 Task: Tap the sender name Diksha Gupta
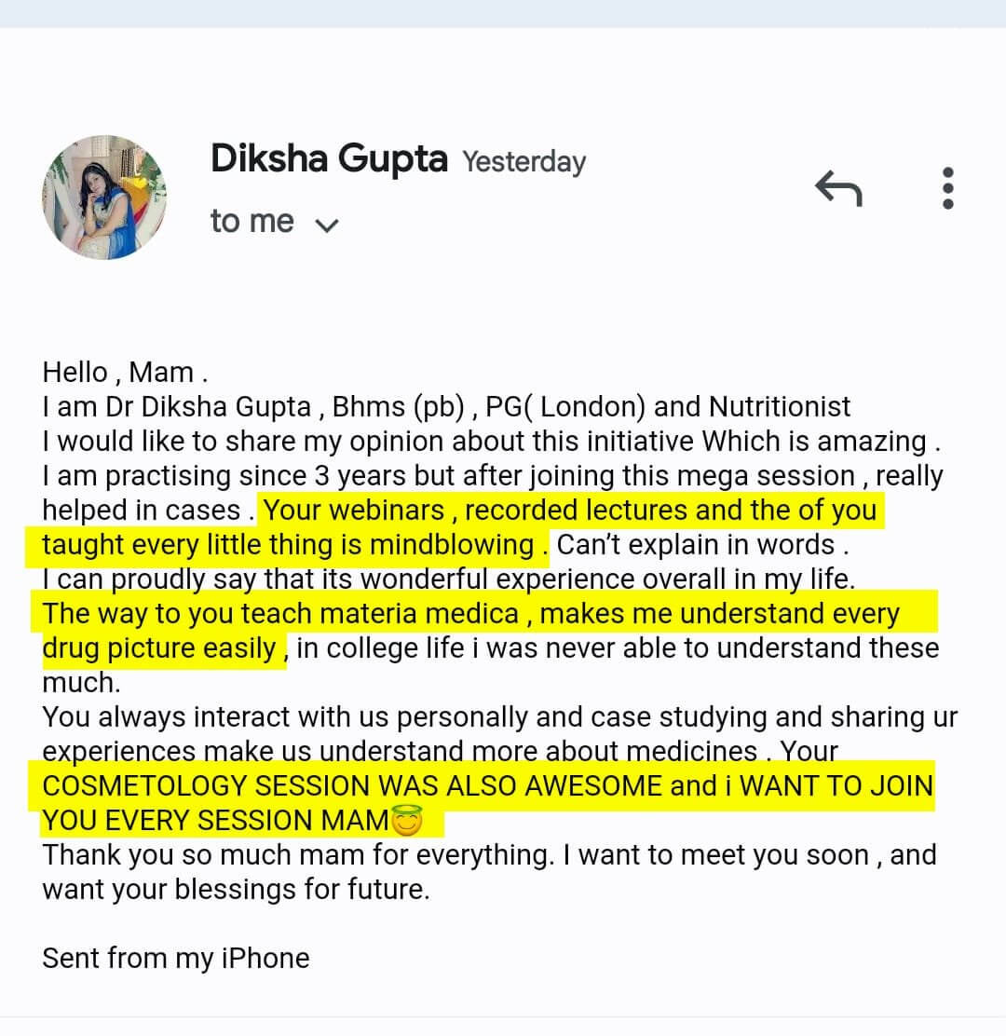click(x=329, y=159)
